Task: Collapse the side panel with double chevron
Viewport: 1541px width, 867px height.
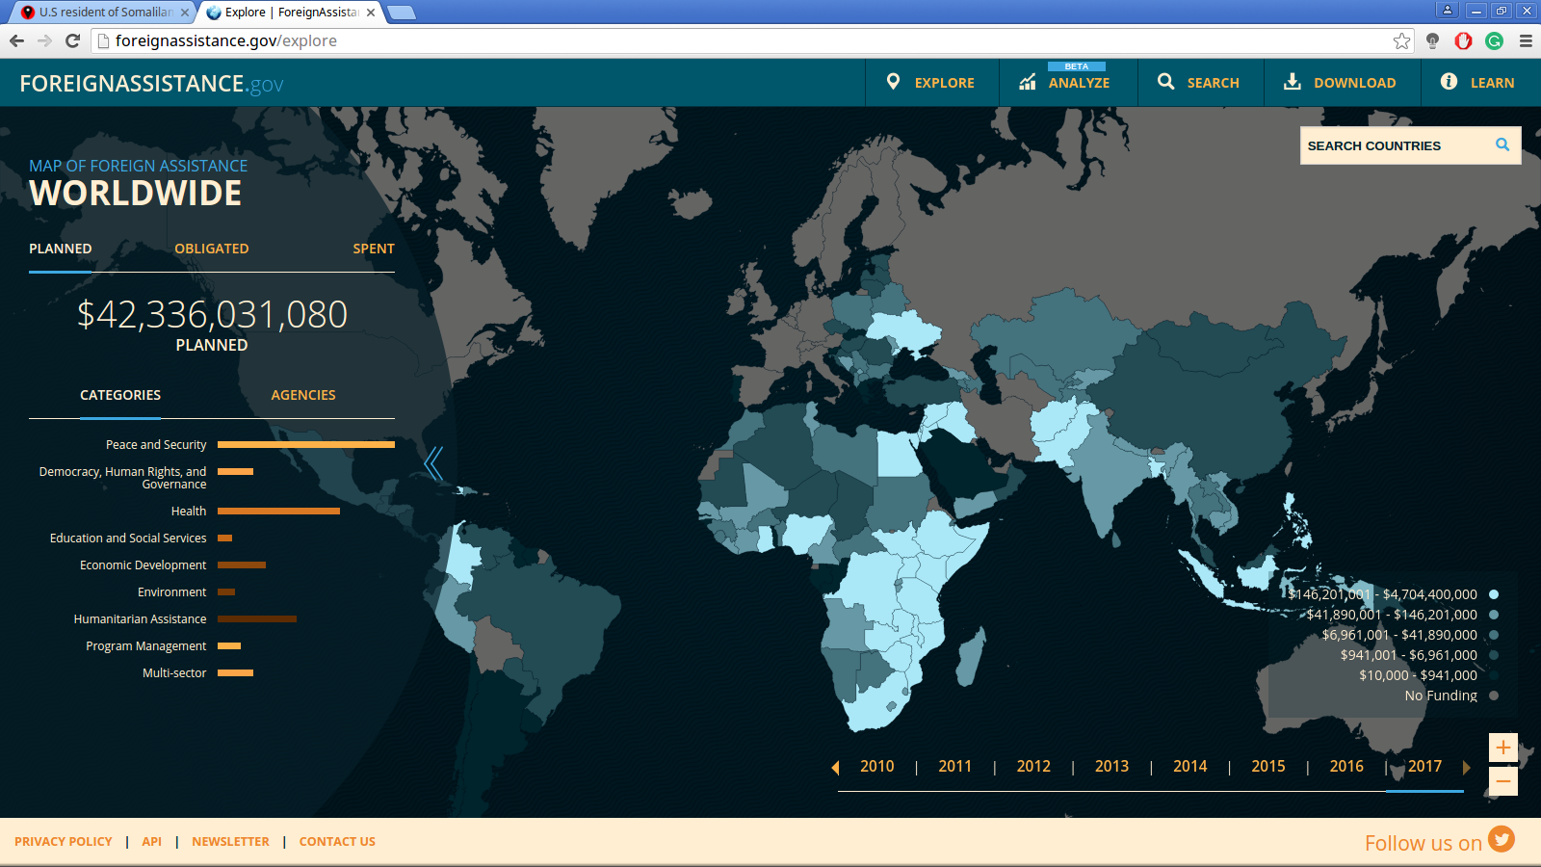Action: [433, 463]
